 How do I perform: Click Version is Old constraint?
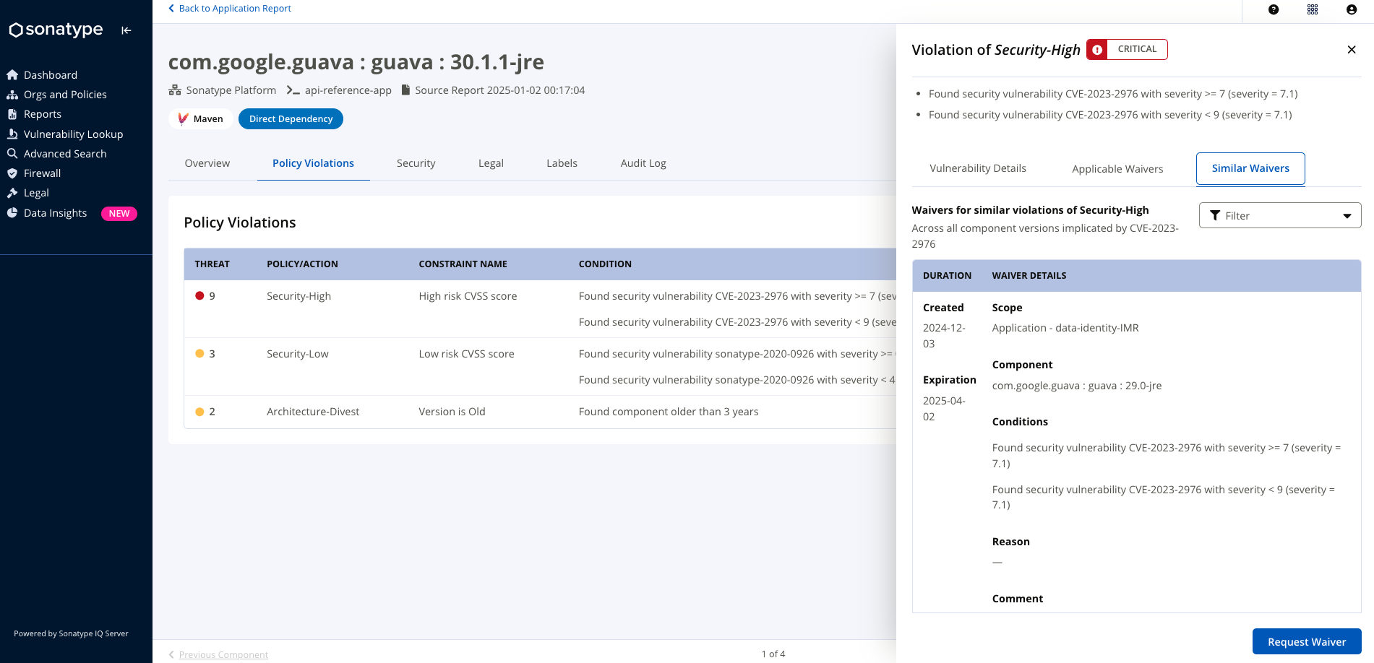point(452,412)
